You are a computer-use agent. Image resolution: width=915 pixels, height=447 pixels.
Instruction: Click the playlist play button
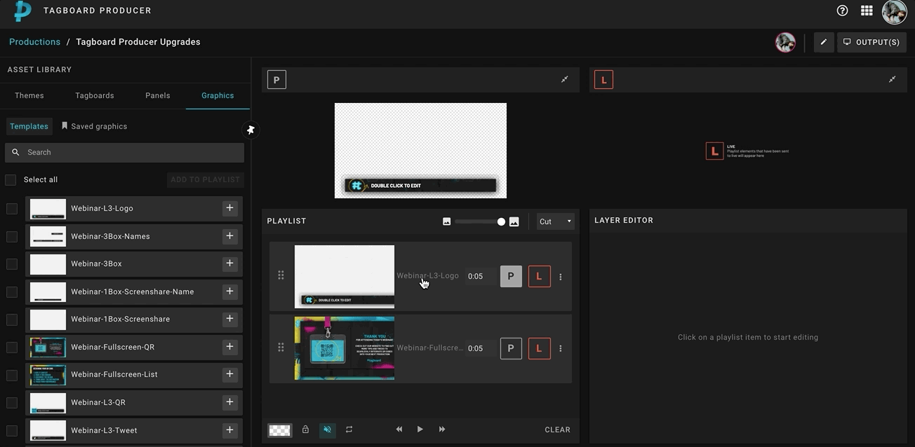420,429
